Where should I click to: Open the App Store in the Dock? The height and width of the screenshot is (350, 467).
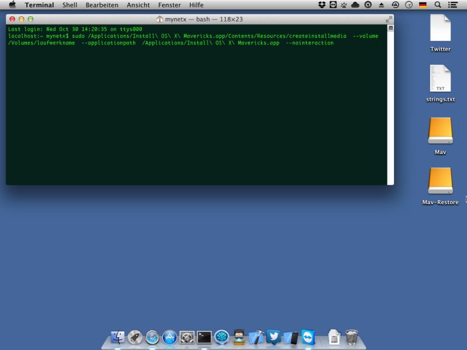[x=169, y=337]
